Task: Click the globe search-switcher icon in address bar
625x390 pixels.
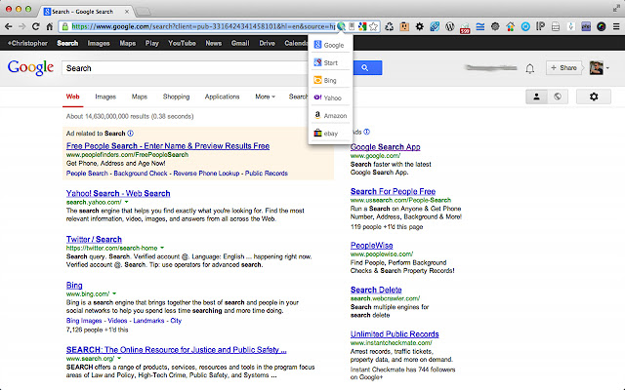Action: 341,26
